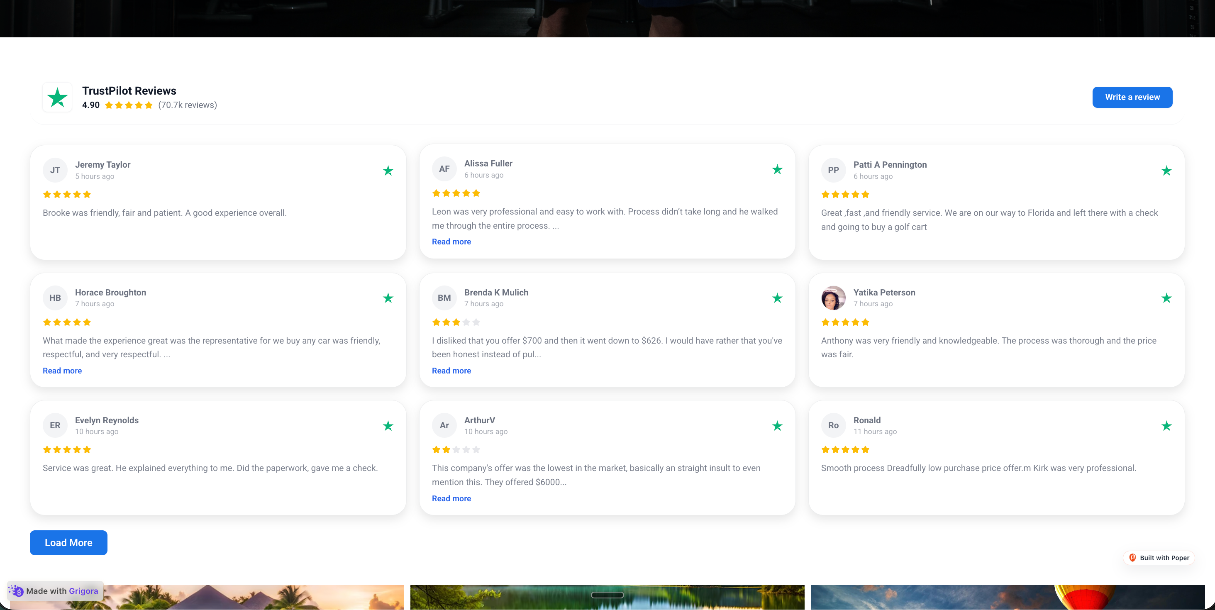The height and width of the screenshot is (610, 1215).
Task: Click Write a review button
Action: pyautogui.click(x=1132, y=97)
